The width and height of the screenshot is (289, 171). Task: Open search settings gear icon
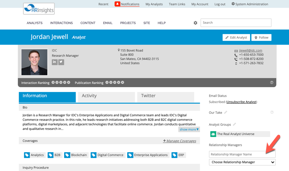pos(195,23)
